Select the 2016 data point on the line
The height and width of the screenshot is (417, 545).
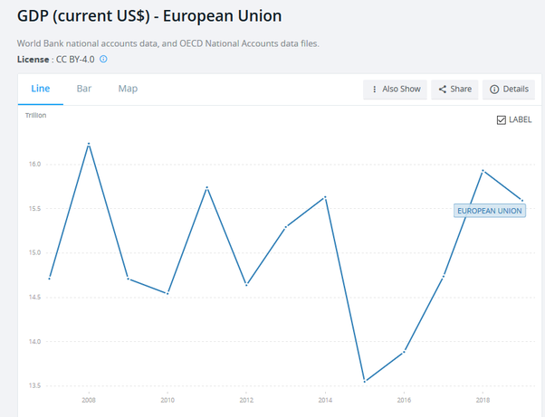coord(404,351)
